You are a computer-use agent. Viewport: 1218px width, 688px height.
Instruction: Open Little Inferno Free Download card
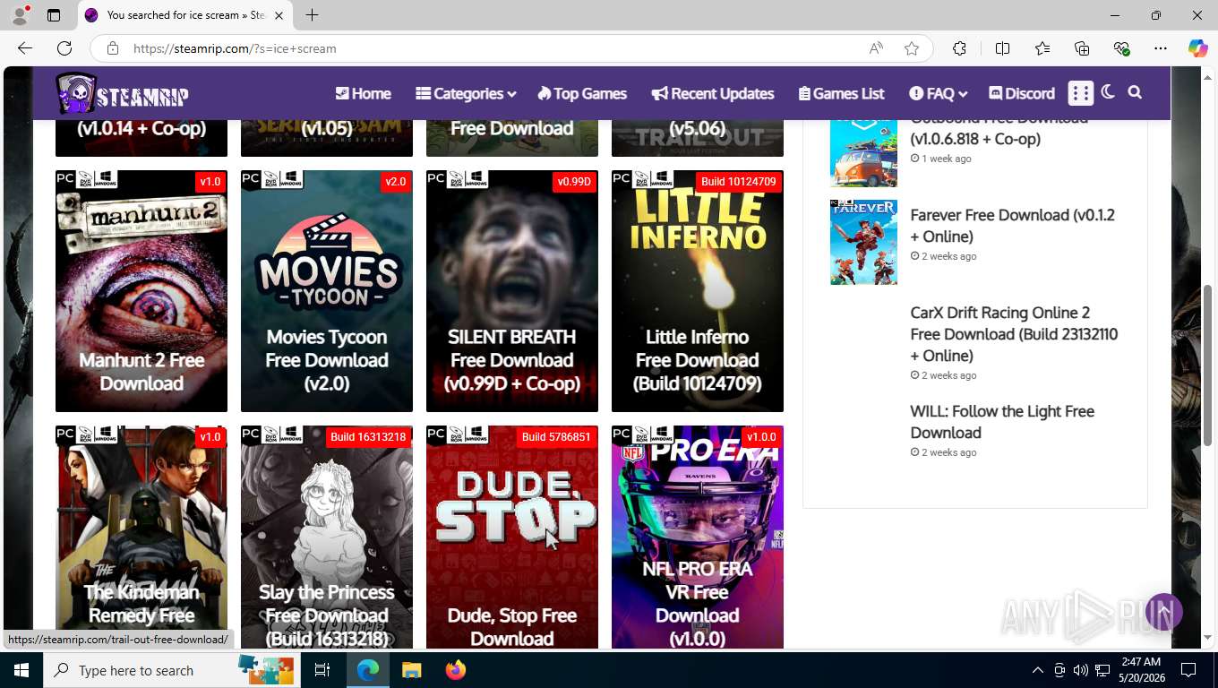tap(698, 291)
